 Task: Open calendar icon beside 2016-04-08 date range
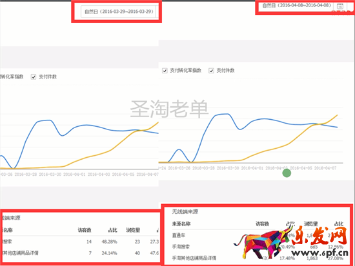[x=340, y=6]
